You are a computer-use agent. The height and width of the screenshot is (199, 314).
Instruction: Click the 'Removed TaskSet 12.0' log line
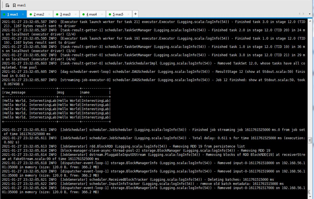tap(154, 66)
